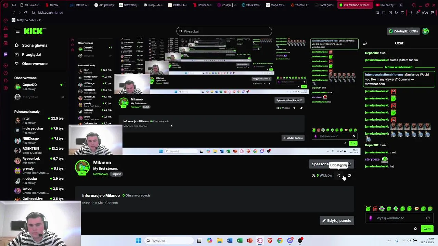
Task: Collapse the chat panel arrow icon
Action: [365, 43]
